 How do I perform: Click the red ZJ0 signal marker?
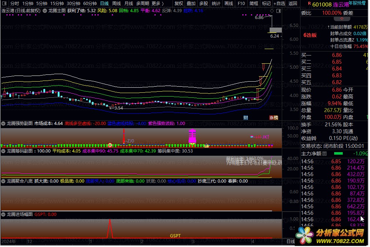pyautogui.click(x=124, y=136)
